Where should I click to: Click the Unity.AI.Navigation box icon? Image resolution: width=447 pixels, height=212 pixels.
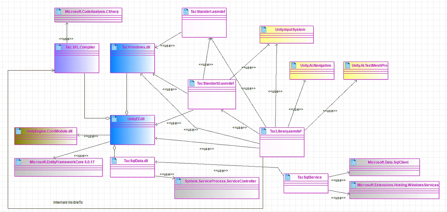(293, 65)
